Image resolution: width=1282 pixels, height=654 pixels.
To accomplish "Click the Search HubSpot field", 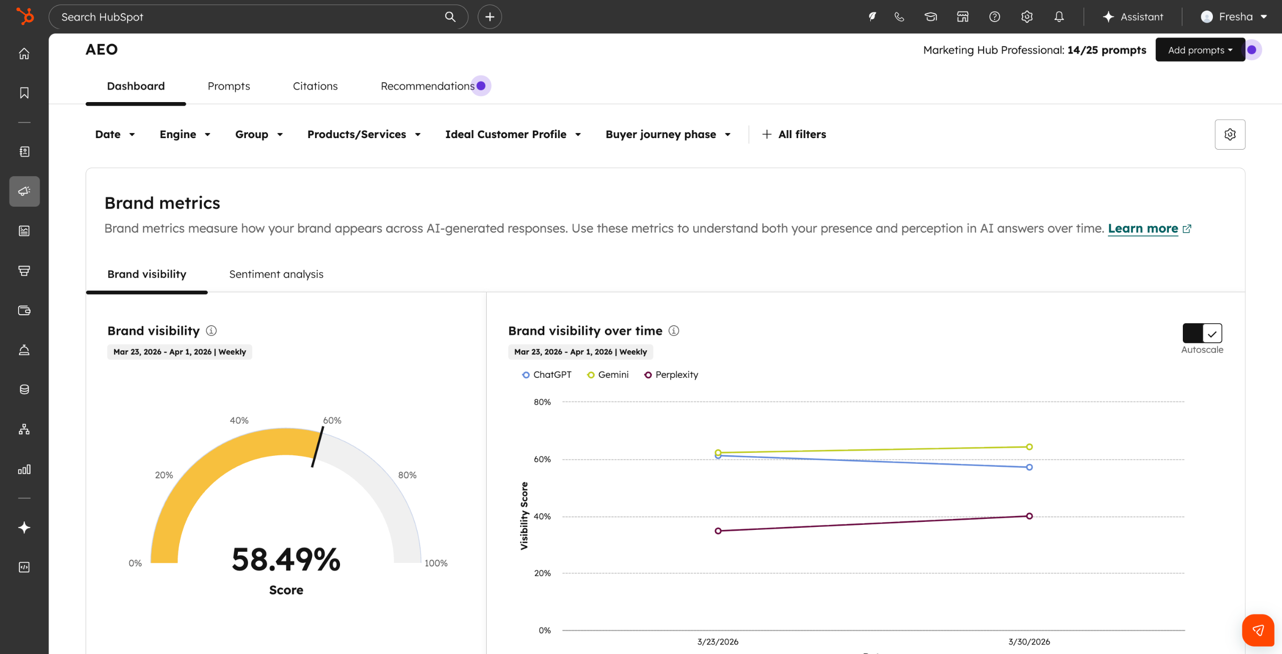I will click(250, 17).
